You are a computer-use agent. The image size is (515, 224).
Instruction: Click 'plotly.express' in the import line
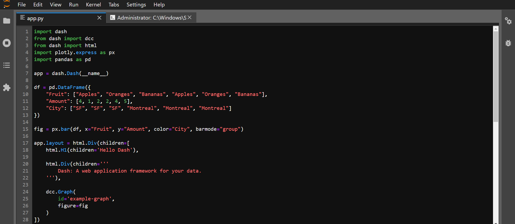coord(76,52)
